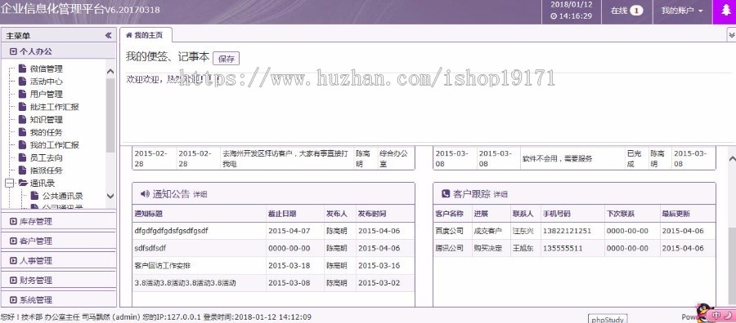Screen dimensions: 736x323
Task: Click the clock icon next to 14:16:29
Action: click(x=554, y=16)
